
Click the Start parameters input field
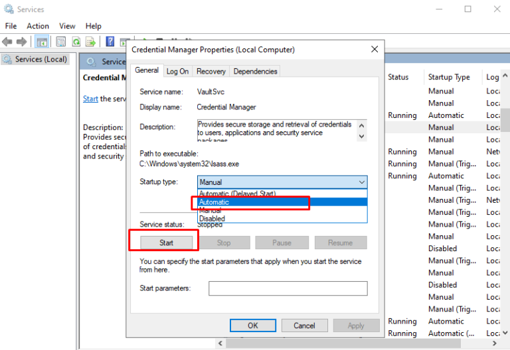288,288
